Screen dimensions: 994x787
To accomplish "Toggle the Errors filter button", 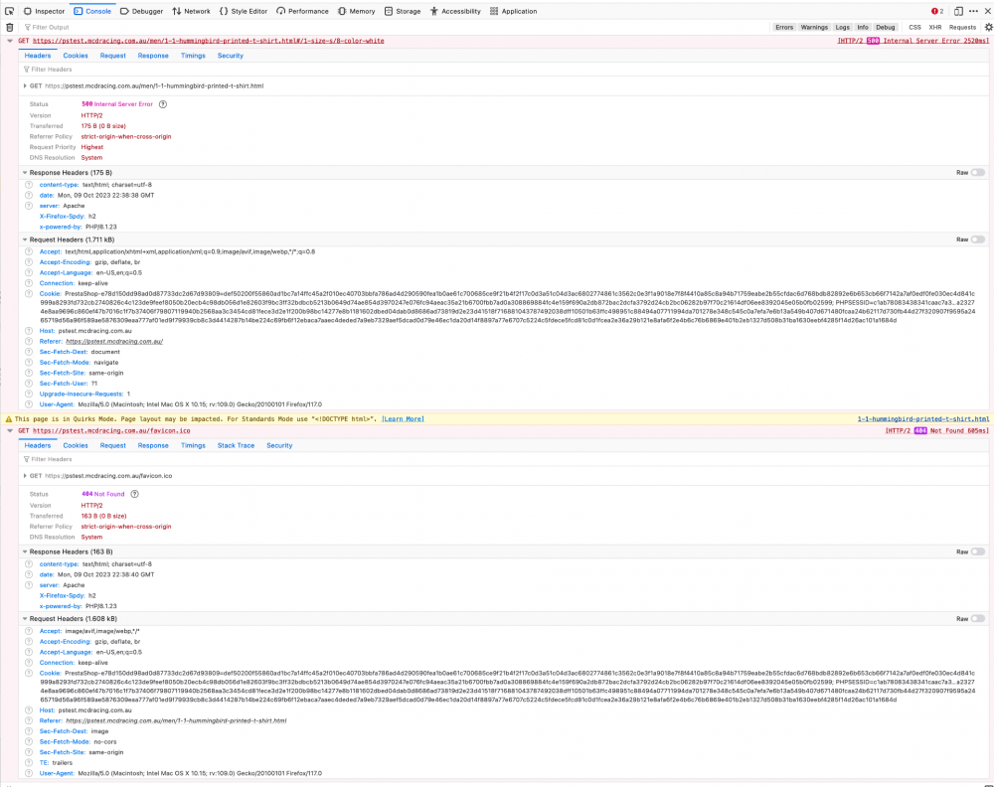I will tap(784, 27).
